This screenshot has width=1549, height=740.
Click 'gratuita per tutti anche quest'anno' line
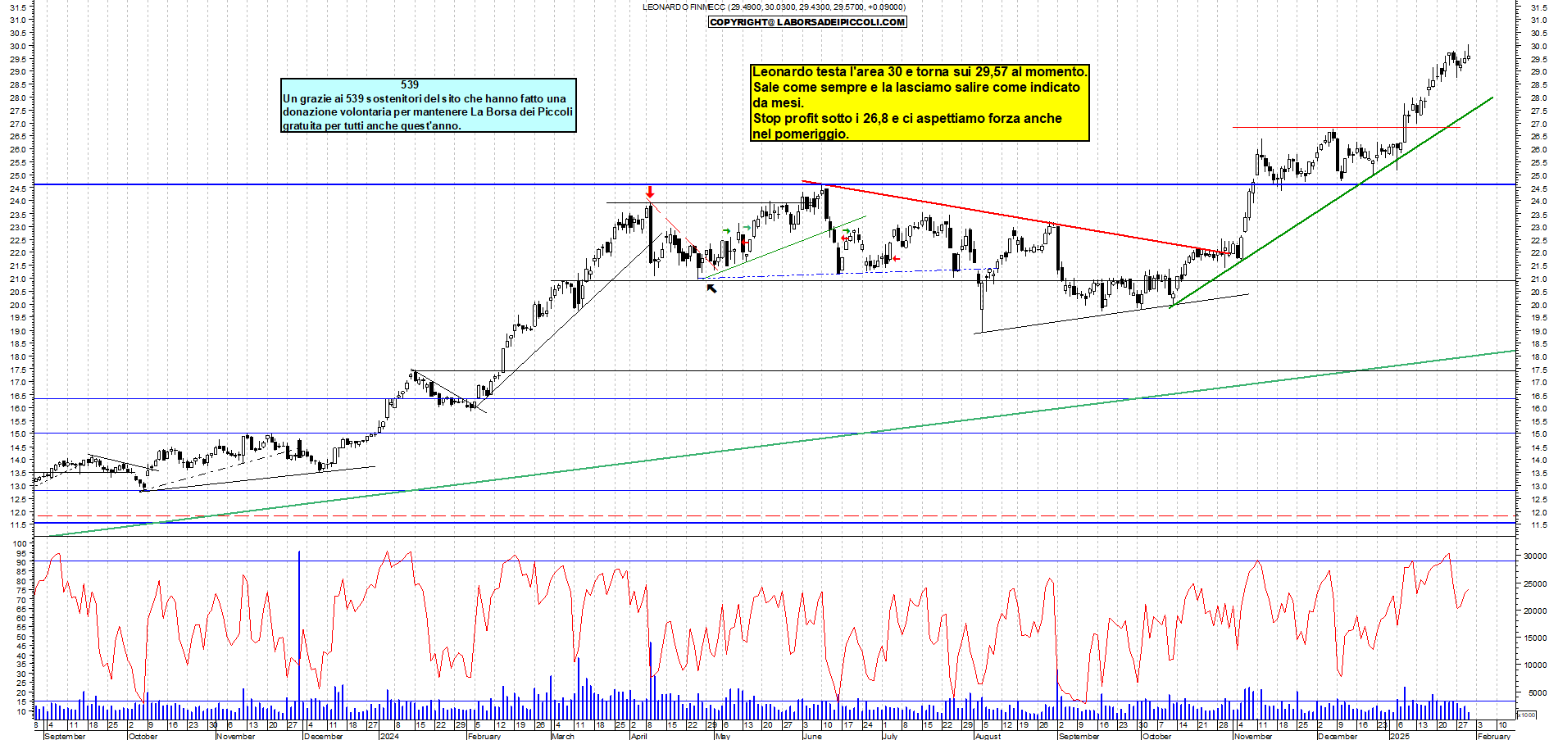(372, 125)
